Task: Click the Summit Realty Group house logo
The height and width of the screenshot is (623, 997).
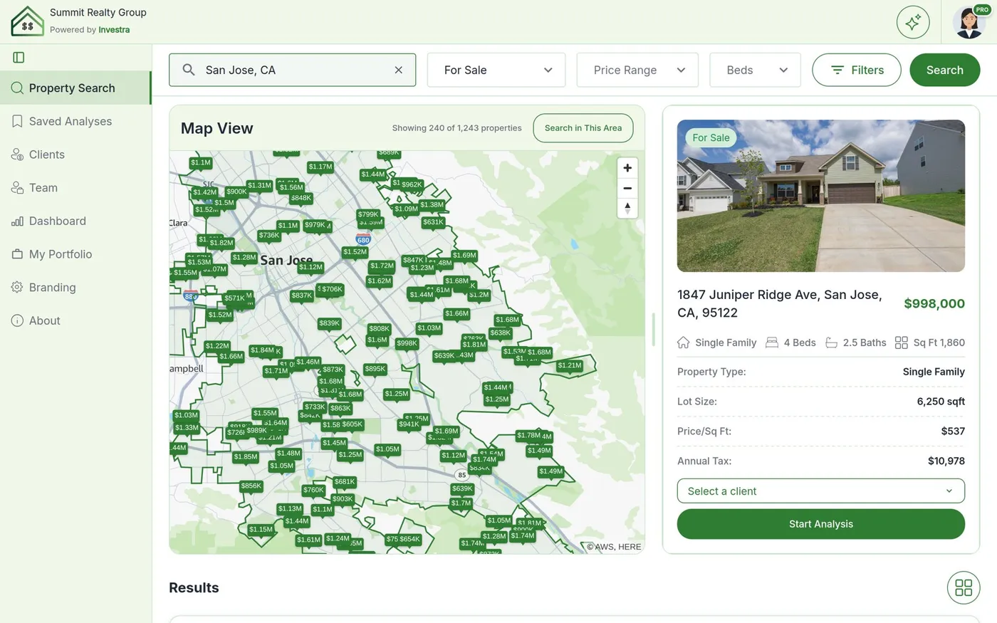Action: [27, 21]
